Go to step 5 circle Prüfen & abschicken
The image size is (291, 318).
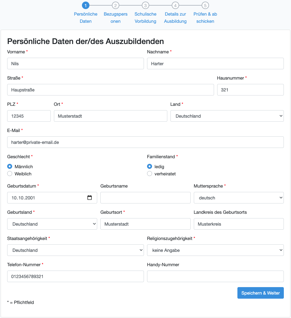(x=205, y=5)
